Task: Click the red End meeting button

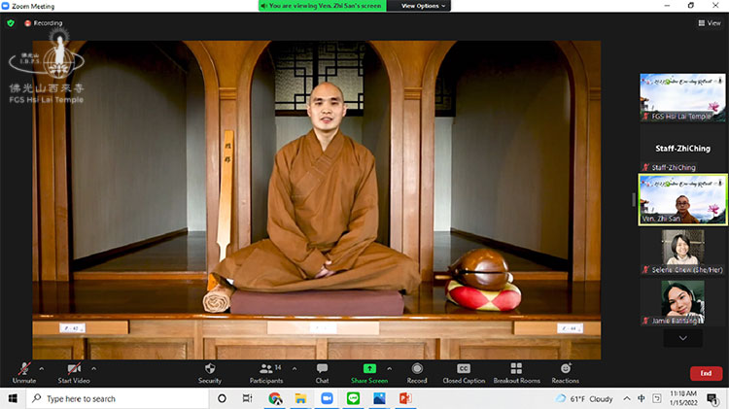Action: click(x=706, y=373)
